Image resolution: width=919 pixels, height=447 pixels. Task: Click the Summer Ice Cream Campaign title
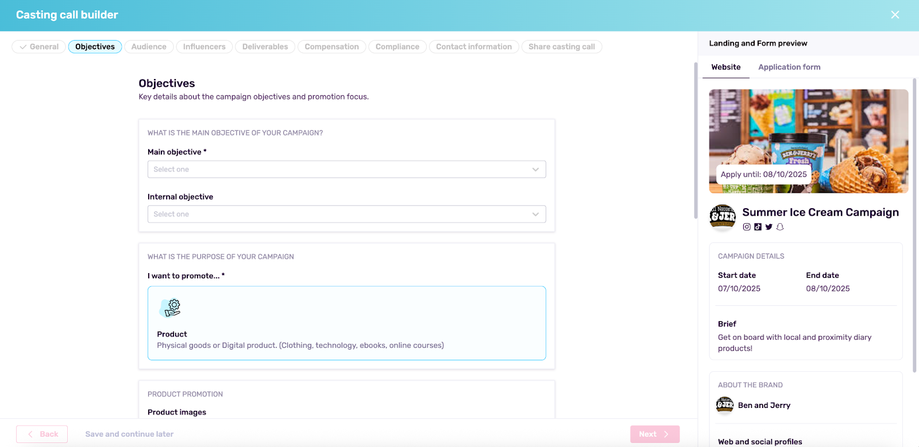(821, 212)
